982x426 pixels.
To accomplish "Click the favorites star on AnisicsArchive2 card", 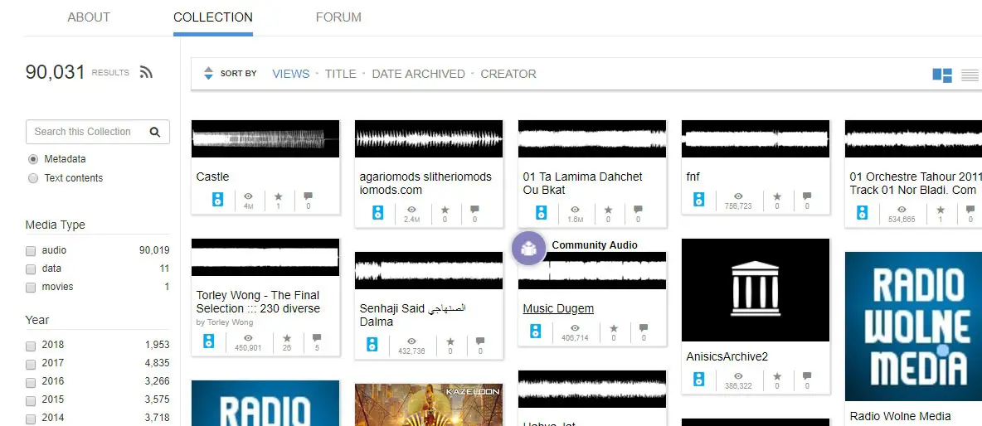I will [x=777, y=376].
